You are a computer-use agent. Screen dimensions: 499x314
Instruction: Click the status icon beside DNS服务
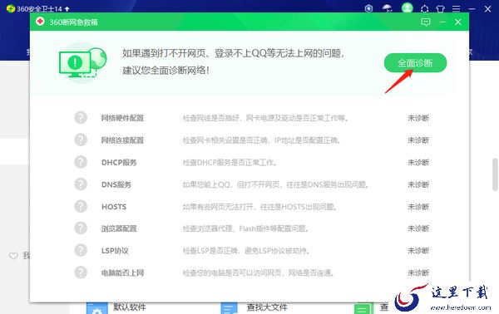pyautogui.click(x=81, y=184)
